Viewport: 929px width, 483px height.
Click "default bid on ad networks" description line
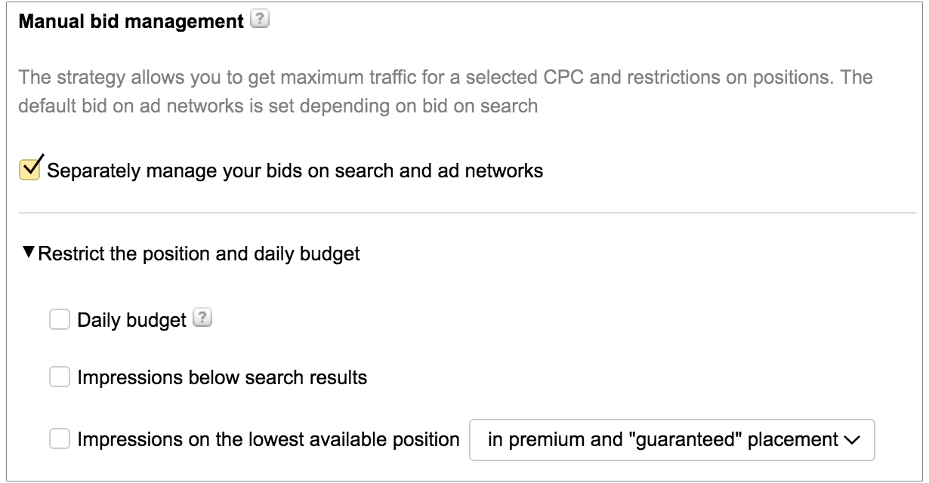pos(277,106)
